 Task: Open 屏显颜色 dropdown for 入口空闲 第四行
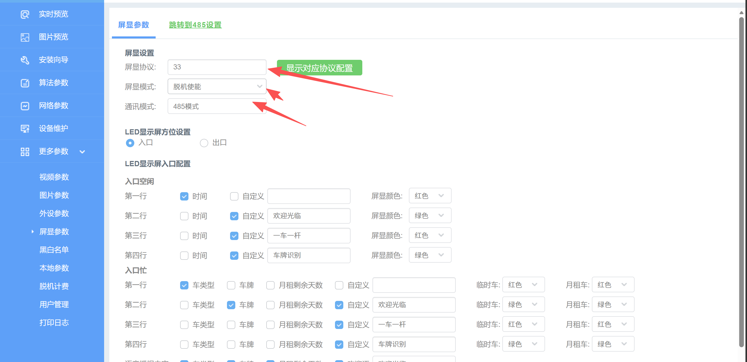[x=430, y=255]
